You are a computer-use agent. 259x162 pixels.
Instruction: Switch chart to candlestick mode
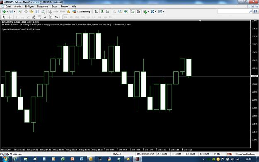click(102, 12)
